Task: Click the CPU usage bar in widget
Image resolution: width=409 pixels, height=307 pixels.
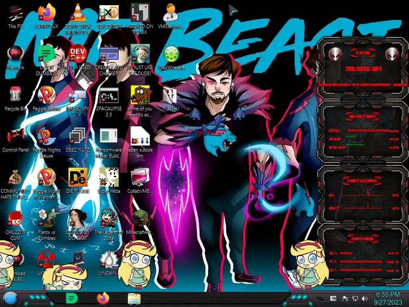Action: (368, 131)
